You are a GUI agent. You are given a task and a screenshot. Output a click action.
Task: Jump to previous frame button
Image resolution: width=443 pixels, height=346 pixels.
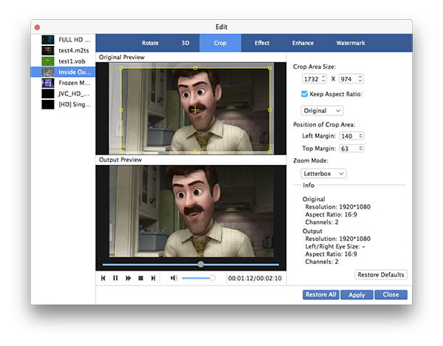point(103,278)
